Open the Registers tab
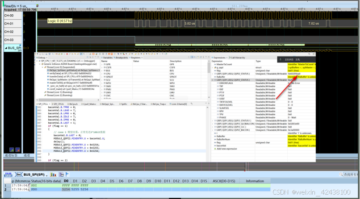Image resolution: width=360 pixels, height=199 pixels. pos(135,58)
